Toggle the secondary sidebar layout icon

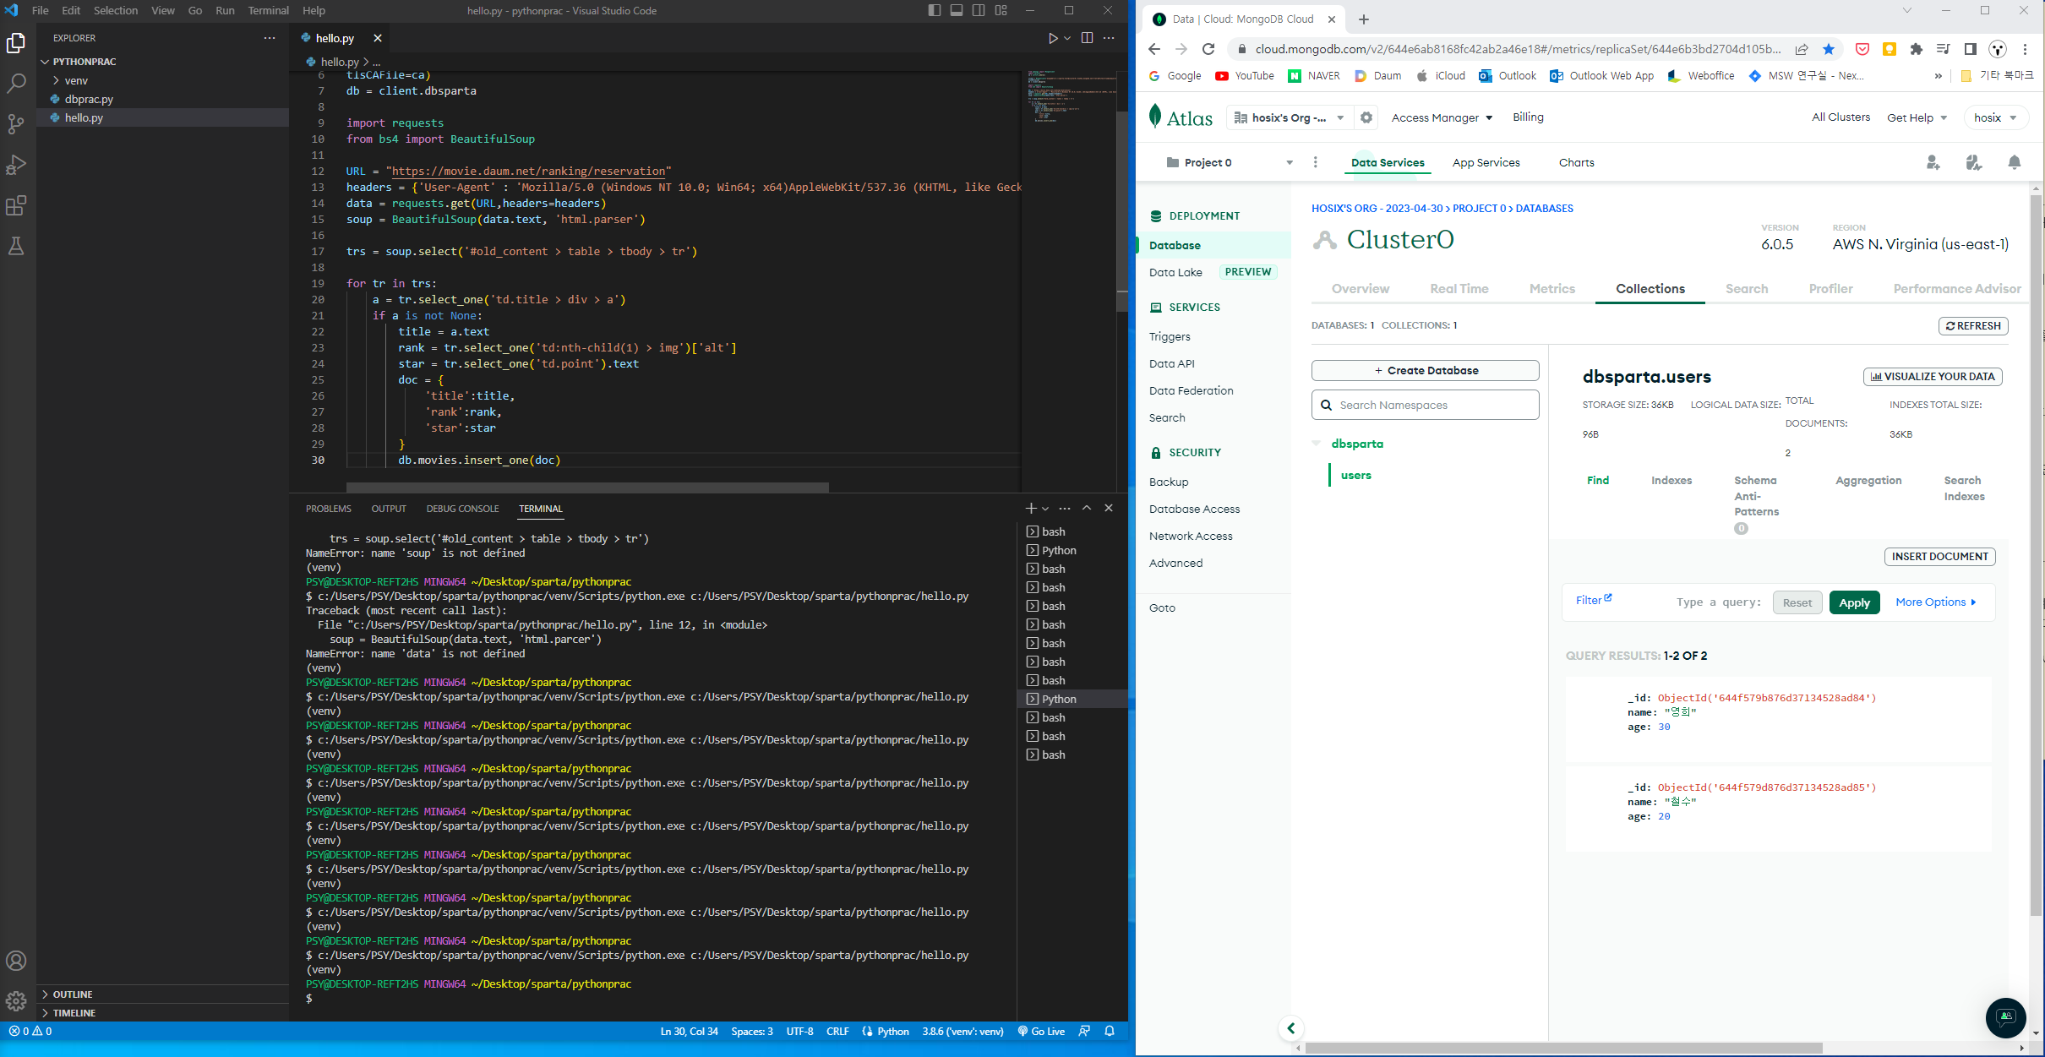pyautogui.click(x=979, y=10)
